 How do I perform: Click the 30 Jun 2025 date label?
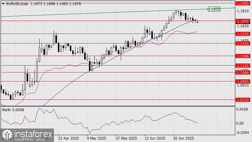[183, 138]
